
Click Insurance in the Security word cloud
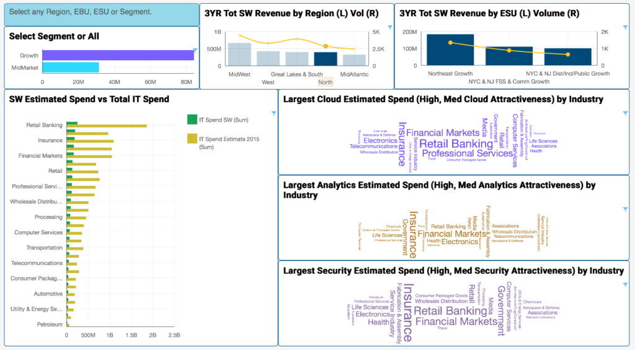[x=408, y=312]
